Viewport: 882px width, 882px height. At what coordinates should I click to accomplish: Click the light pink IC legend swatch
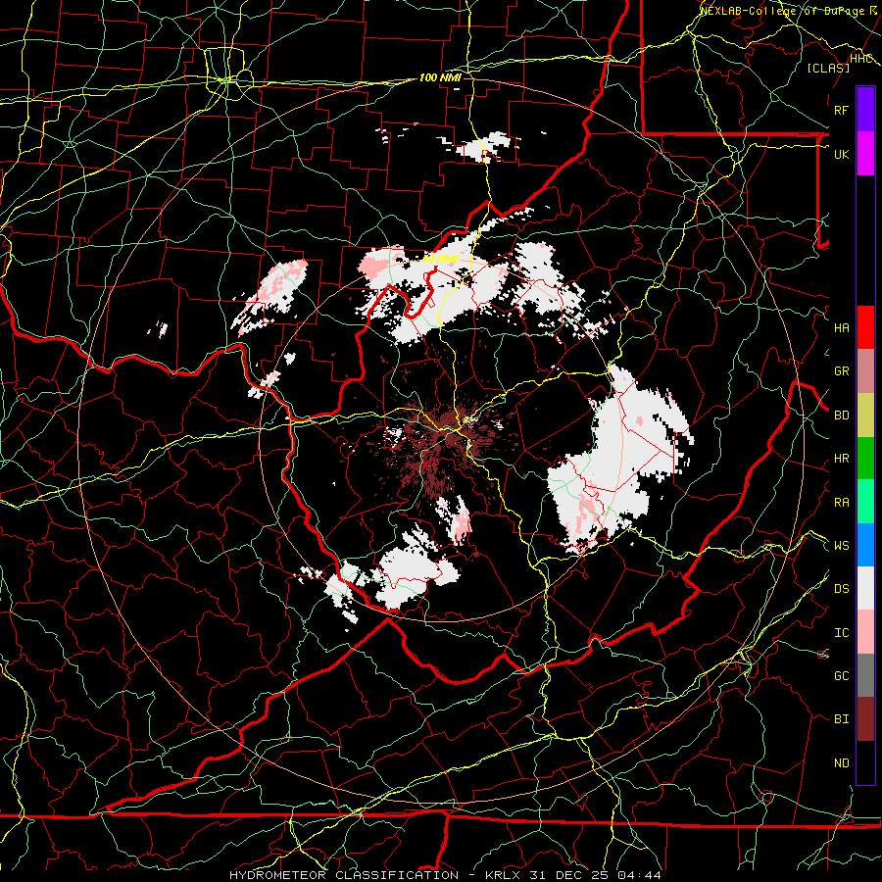coord(865,632)
